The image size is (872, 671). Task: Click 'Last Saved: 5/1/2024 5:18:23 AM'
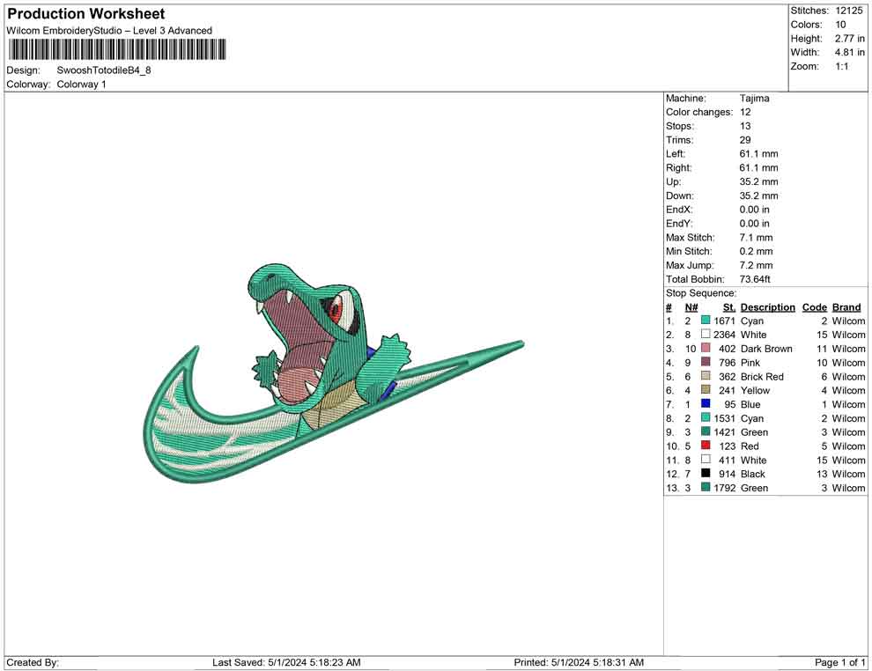(286, 662)
